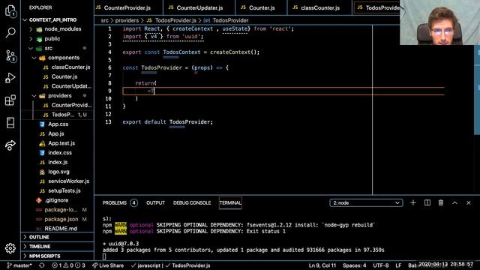This screenshot has height=270, width=480.
Task: Split the terminal panel
Action: click(427, 202)
